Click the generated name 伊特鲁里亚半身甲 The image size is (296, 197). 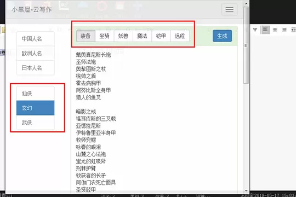(96, 133)
